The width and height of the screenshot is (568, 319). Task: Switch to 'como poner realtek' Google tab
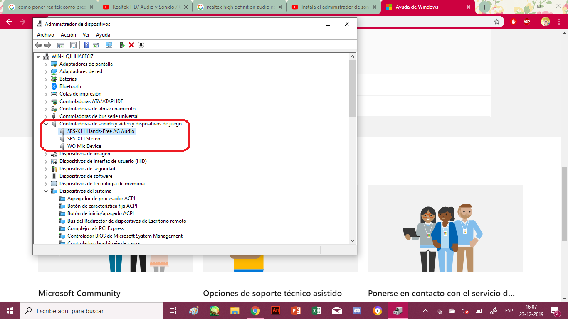tap(51, 7)
